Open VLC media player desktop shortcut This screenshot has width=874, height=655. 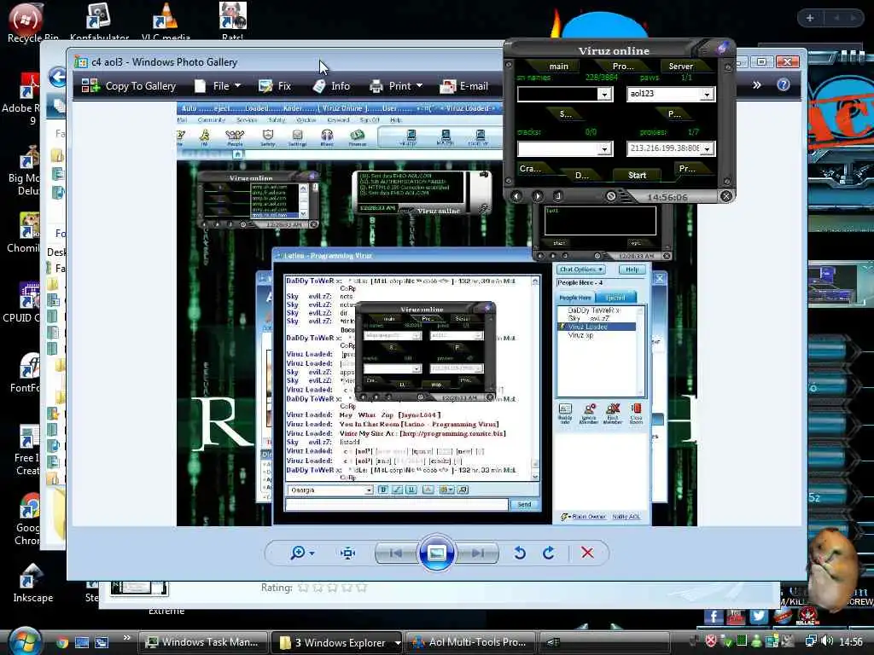[166, 22]
